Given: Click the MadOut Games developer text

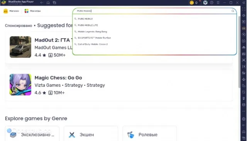Looking at the screenshot, I should click(x=53, y=48).
